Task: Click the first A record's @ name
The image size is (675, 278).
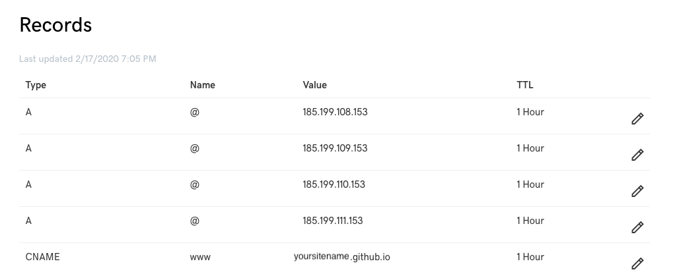Action: pyautogui.click(x=195, y=112)
